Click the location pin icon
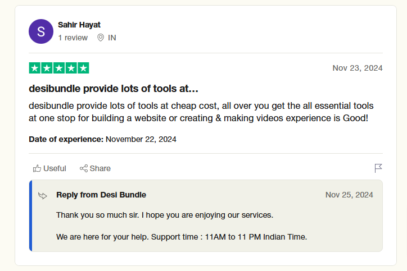Viewport: 407px width, 271px height. coord(101,38)
